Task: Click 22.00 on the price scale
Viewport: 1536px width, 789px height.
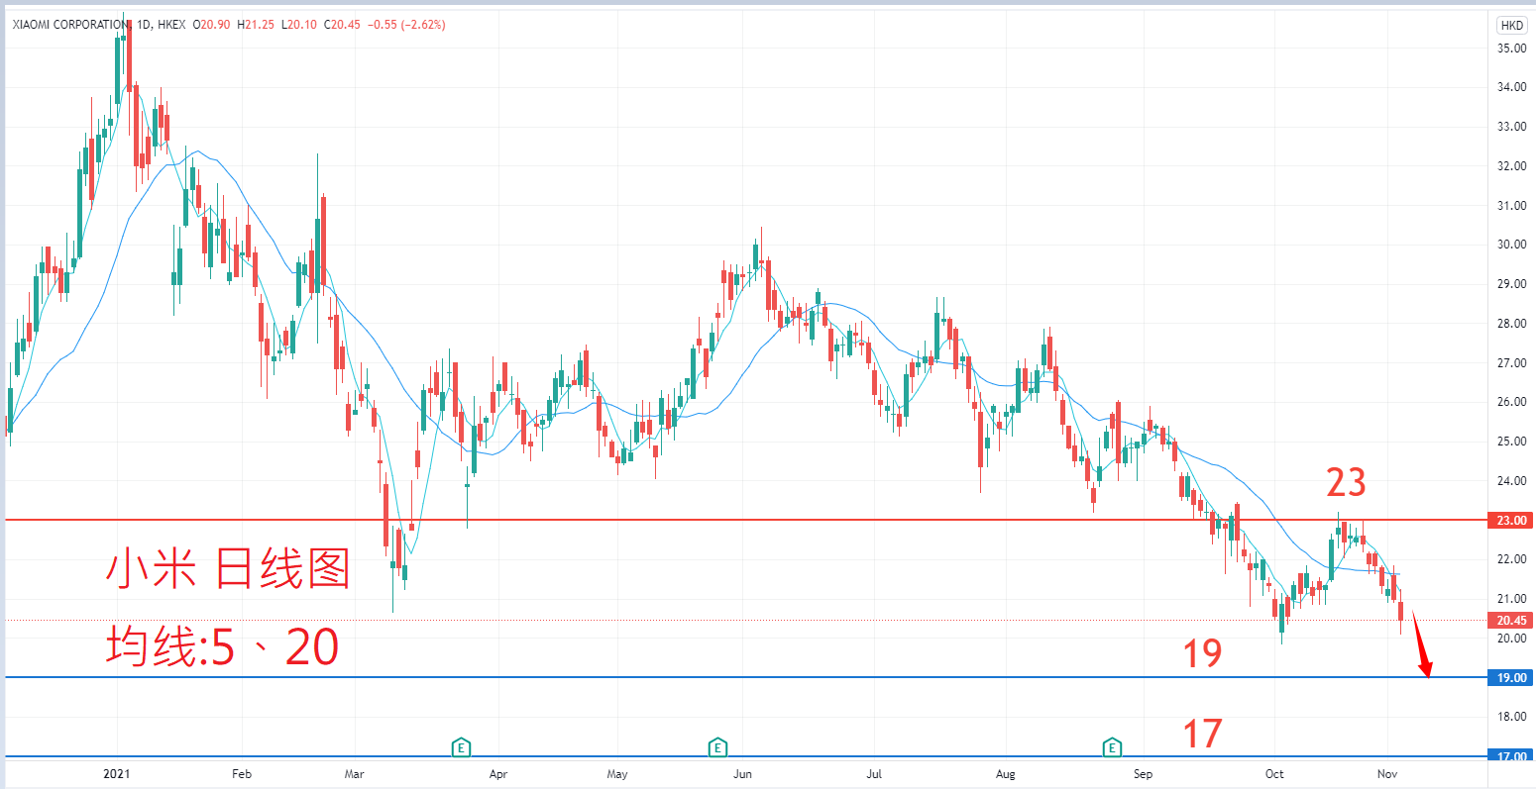Action: tap(1511, 559)
